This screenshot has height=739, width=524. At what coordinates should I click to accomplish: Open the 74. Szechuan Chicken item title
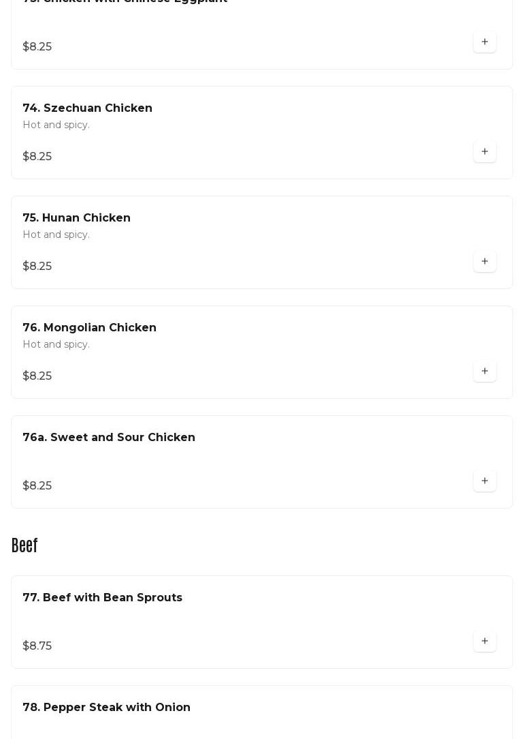(87, 108)
